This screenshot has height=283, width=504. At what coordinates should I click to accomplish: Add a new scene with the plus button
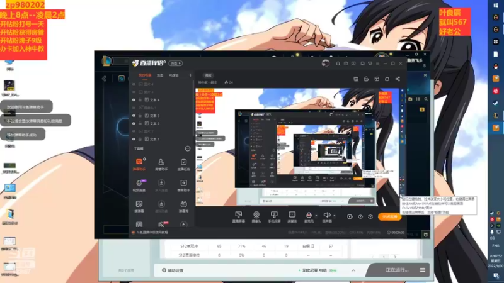[x=190, y=75]
